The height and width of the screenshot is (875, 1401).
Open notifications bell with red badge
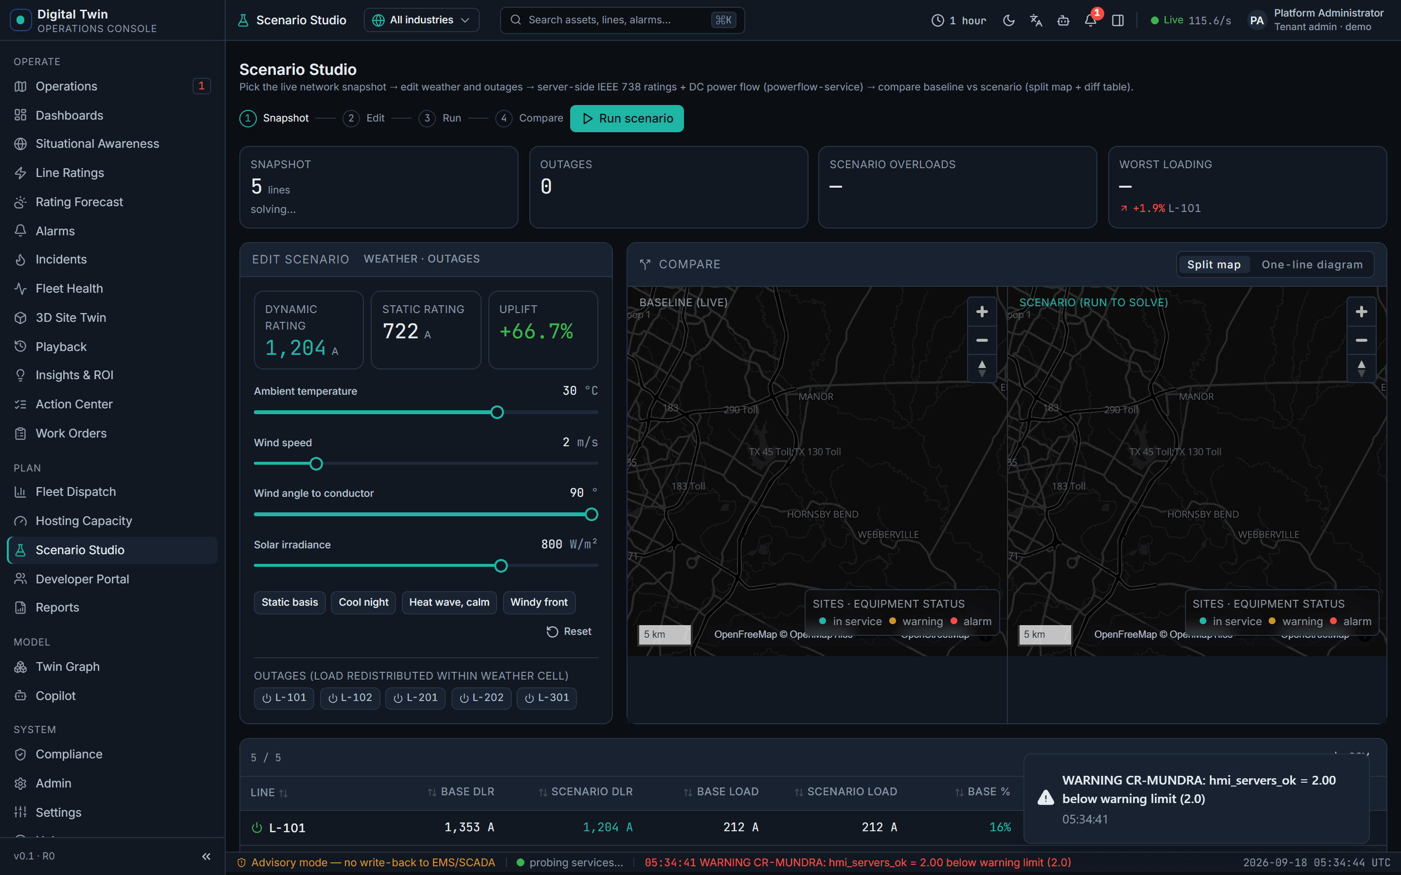tap(1091, 20)
